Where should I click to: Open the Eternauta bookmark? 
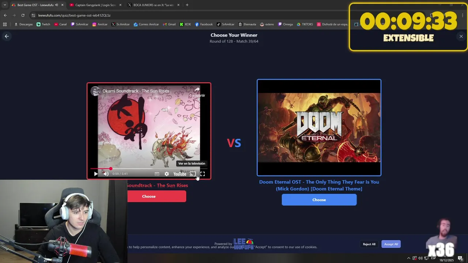coord(247,24)
